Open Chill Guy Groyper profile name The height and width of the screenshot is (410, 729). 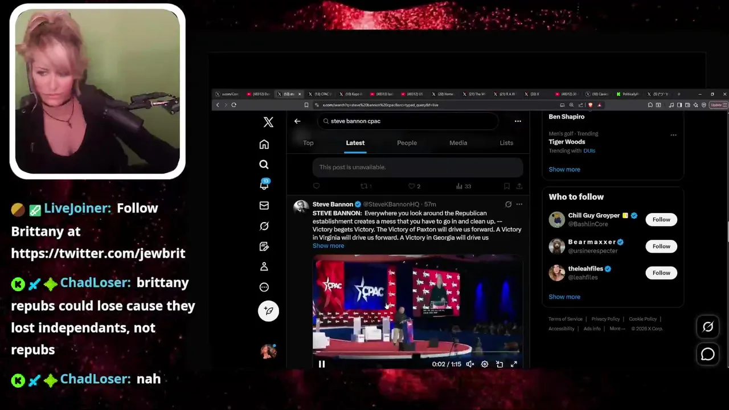click(593, 216)
